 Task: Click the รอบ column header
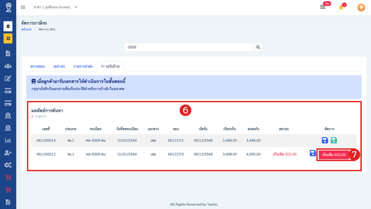[x=176, y=129]
